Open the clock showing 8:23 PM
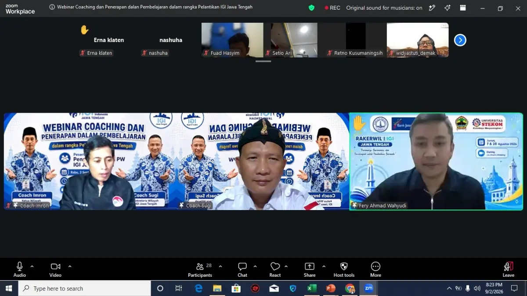This screenshot has height=296, width=527. tap(494, 288)
